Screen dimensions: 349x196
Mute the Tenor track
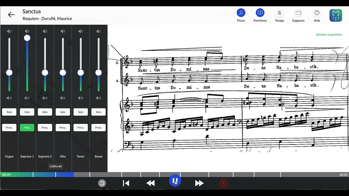pyautogui.click(x=81, y=98)
